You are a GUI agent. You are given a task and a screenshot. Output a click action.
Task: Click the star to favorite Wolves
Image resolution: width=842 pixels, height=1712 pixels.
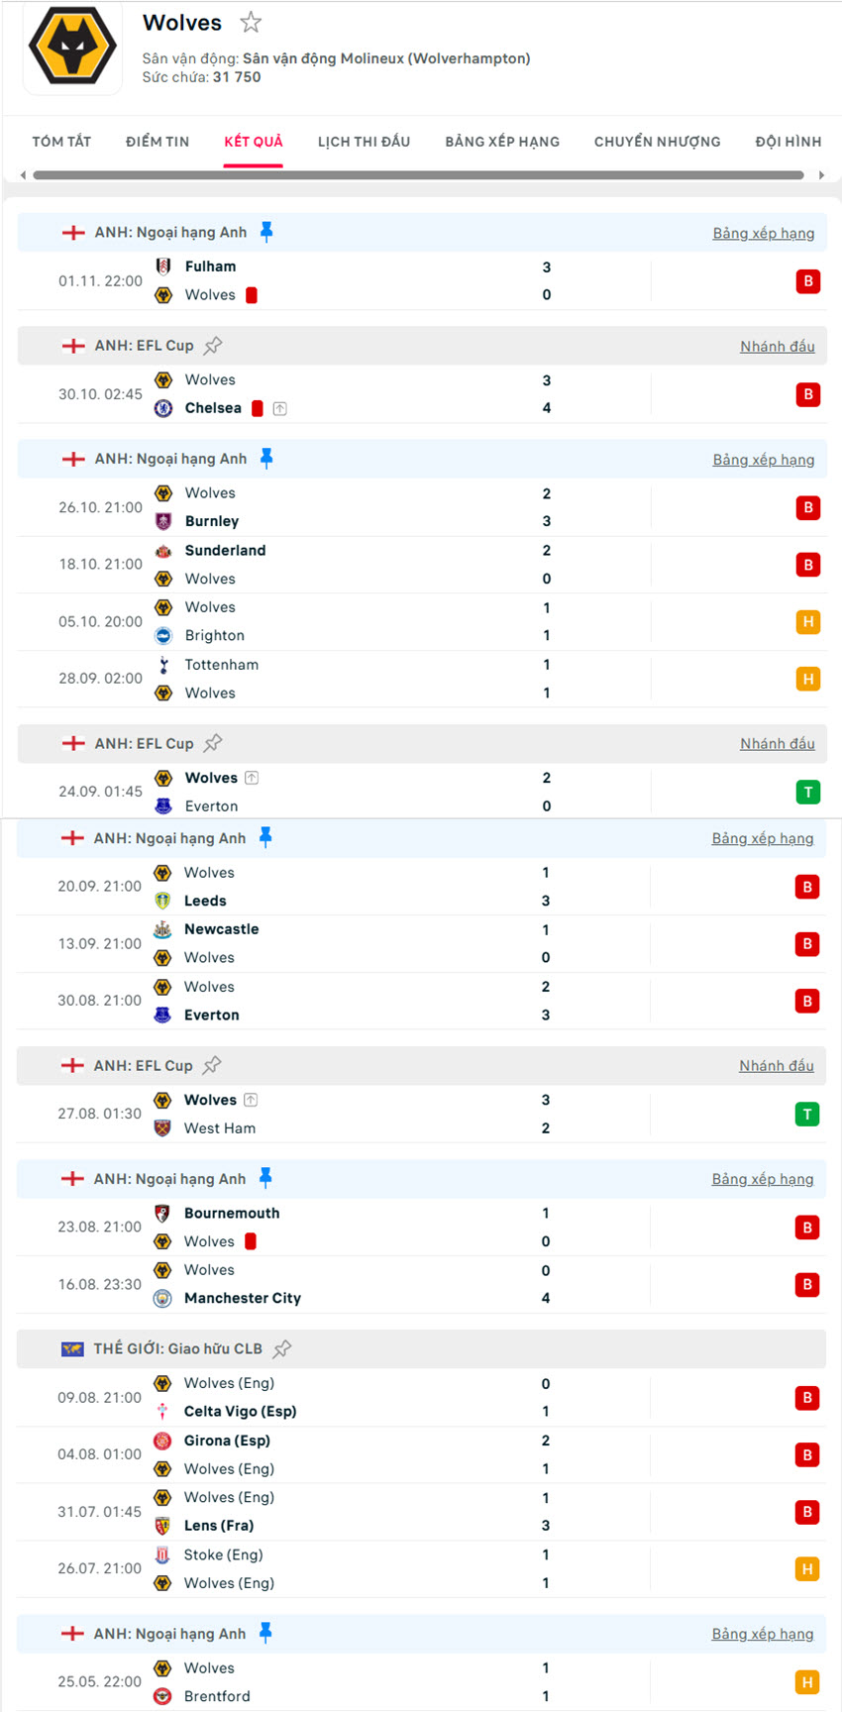[251, 22]
